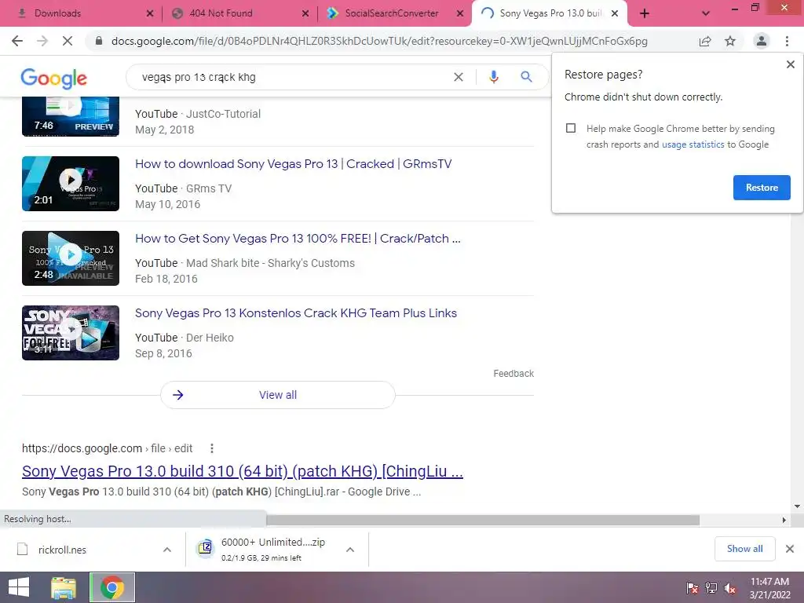This screenshot has width=804, height=603.
Task: Go back to the previous page
Action: [17, 41]
